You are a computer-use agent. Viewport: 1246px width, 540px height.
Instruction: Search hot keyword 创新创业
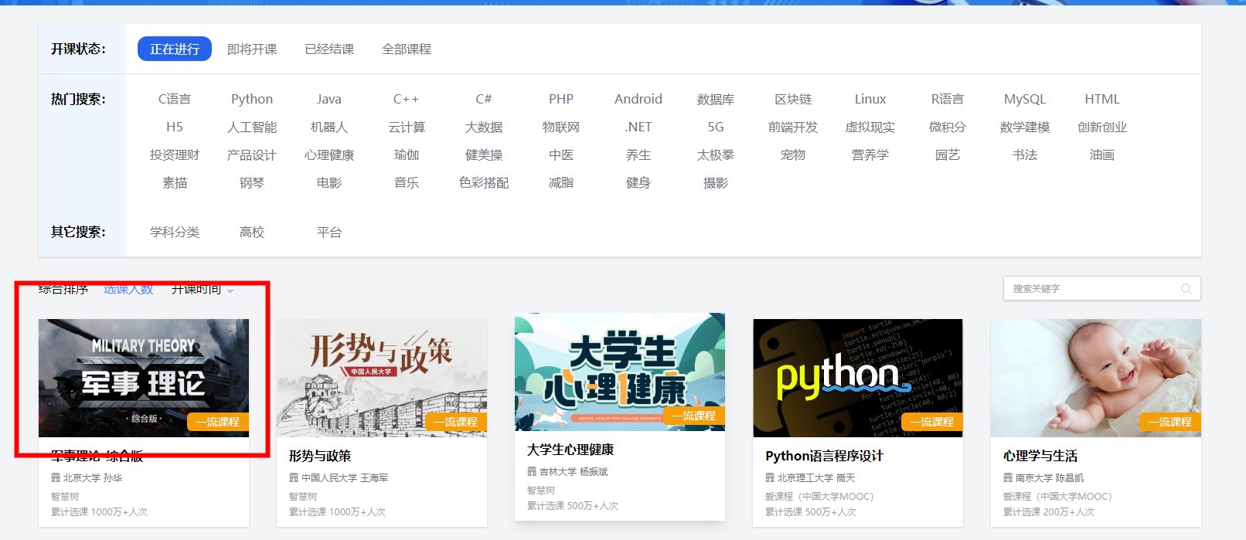[x=1102, y=127]
